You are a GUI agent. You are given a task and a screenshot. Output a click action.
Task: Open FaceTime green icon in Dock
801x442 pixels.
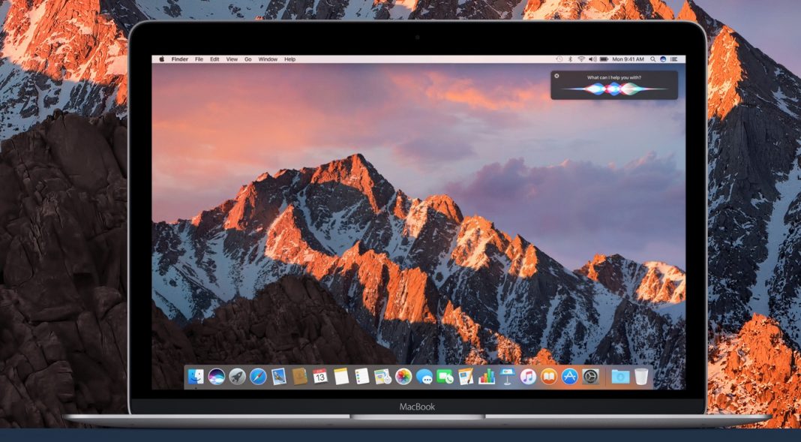(x=445, y=377)
